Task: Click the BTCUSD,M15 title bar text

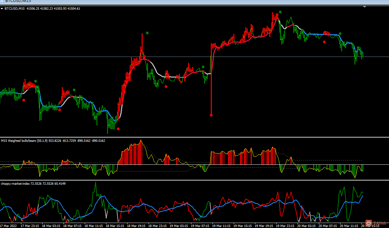Action: tap(18, 1)
